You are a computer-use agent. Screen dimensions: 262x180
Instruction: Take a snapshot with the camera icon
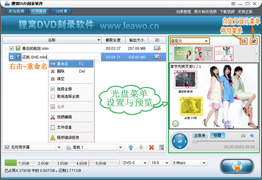click(243, 136)
